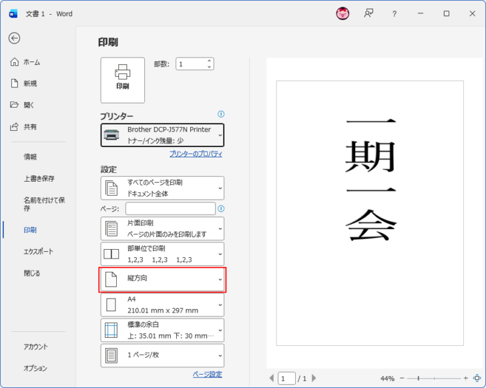Open the 情報 info page
The width and height of the screenshot is (486, 388).
[30, 157]
